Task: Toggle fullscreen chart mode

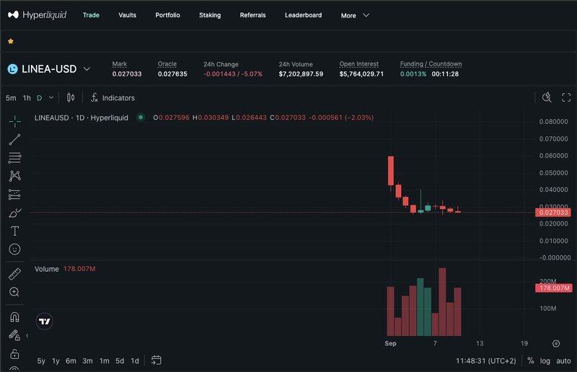Action: tap(566, 97)
